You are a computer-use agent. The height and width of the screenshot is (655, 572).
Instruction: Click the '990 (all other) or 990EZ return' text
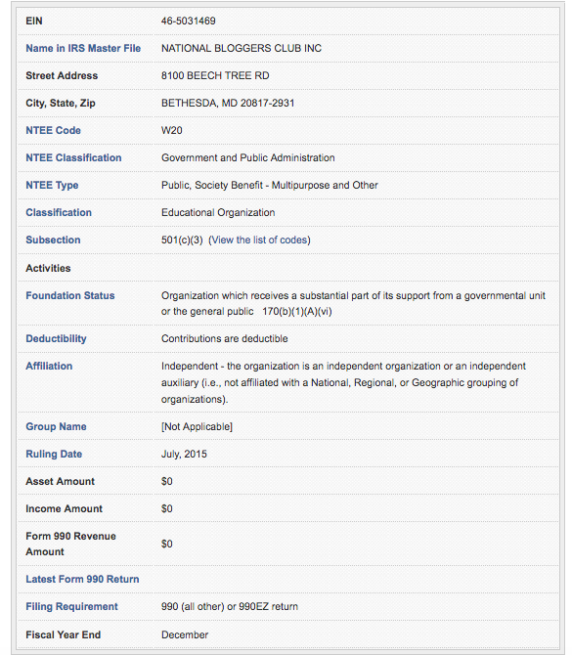[230, 606]
